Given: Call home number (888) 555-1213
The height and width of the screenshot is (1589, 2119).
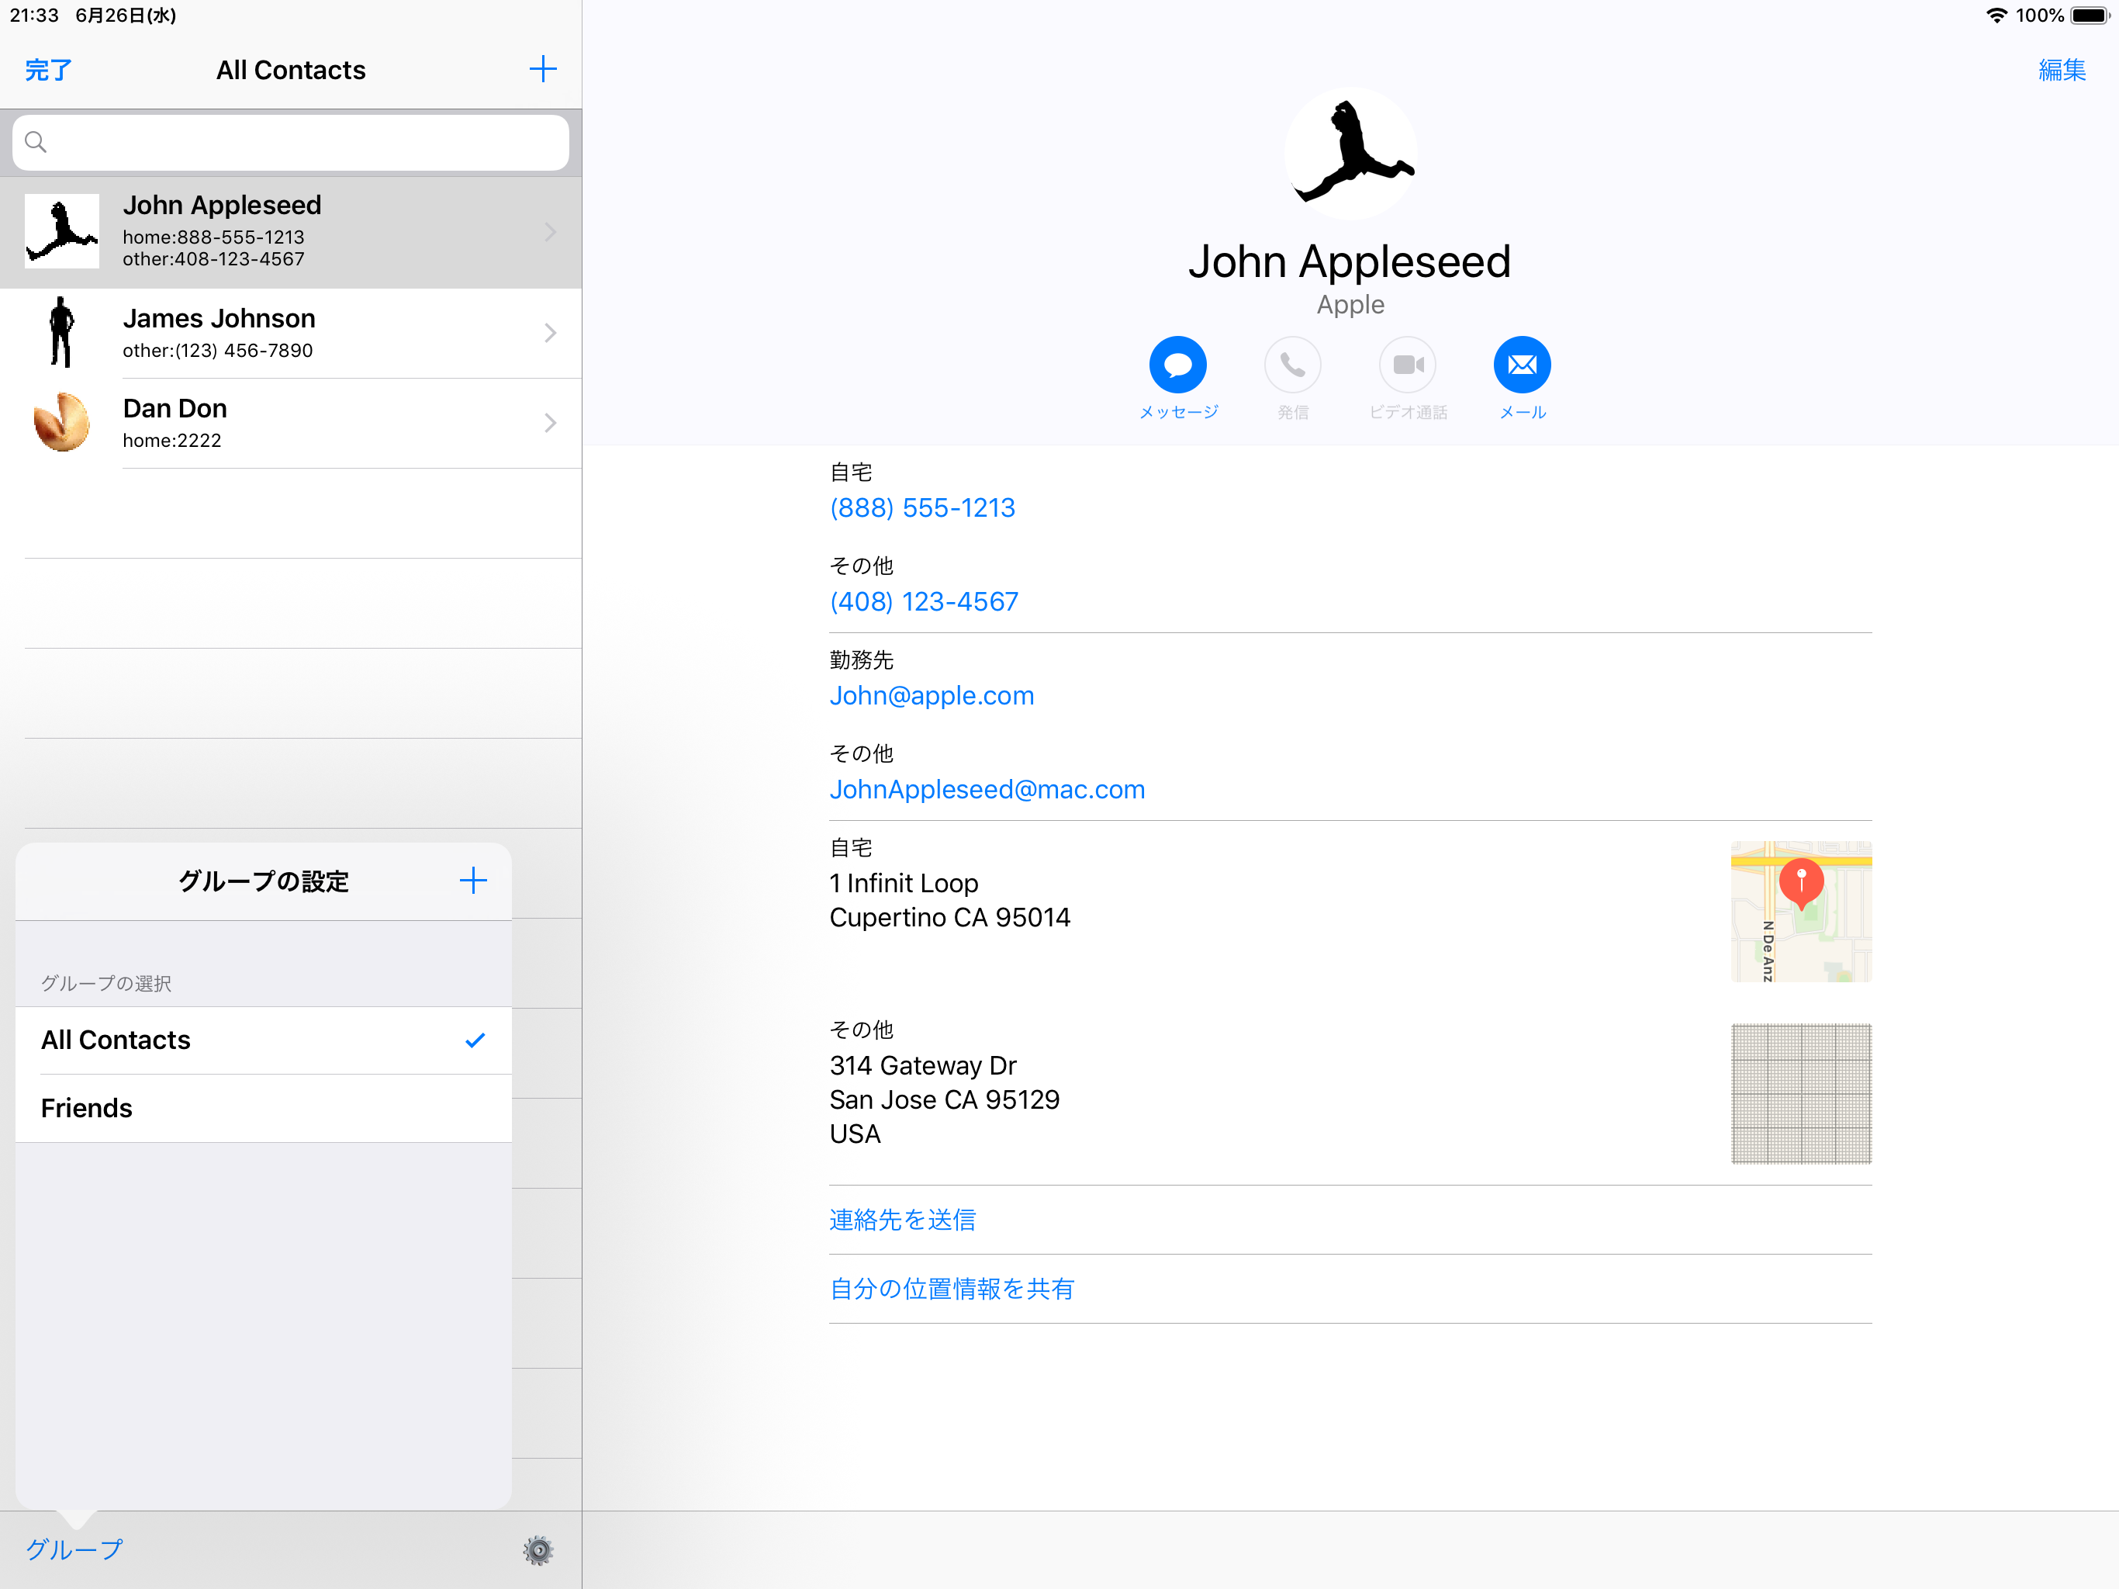Looking at the screenshot, I should (921, 508).
